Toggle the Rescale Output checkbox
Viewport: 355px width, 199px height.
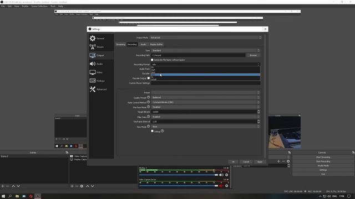(149, 78)
